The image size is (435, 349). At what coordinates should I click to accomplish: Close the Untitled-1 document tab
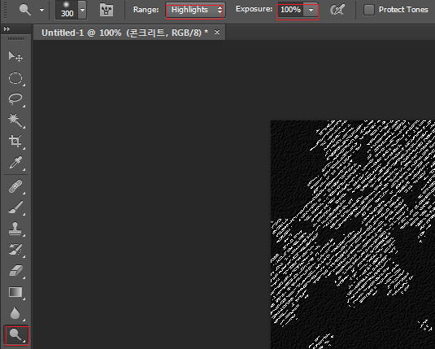[x=217, y=33]
